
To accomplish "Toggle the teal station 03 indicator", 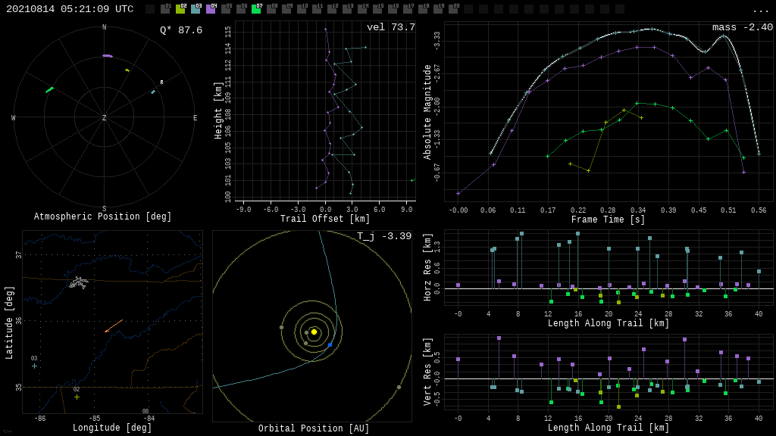I will [x=196, y=9].
